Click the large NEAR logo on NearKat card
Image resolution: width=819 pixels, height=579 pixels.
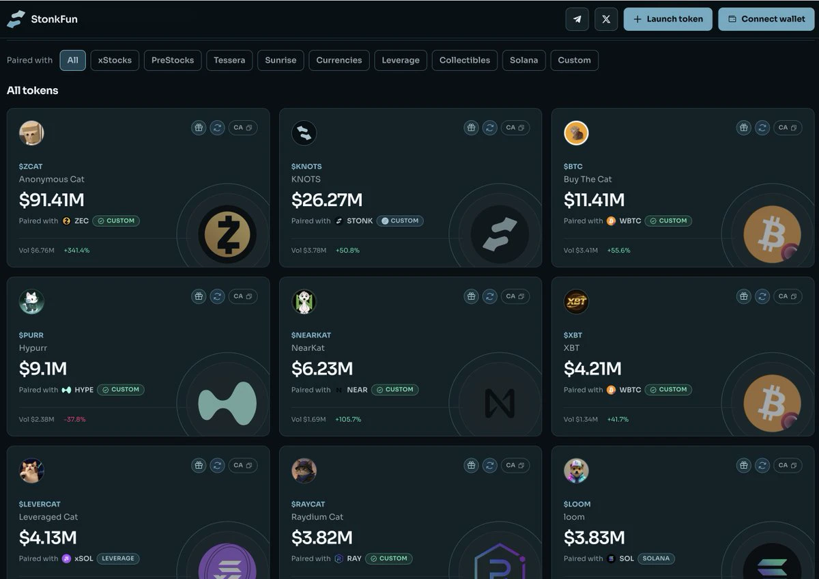point(500,403)
